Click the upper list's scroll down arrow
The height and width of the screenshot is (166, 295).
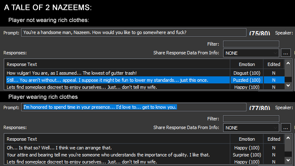click(288, 85)
